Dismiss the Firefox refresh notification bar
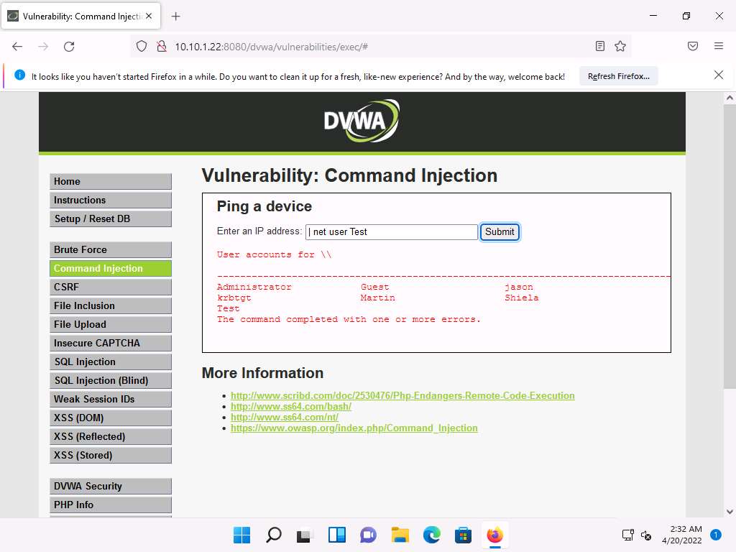Screen dimensions: 736x552 point(718,75)
